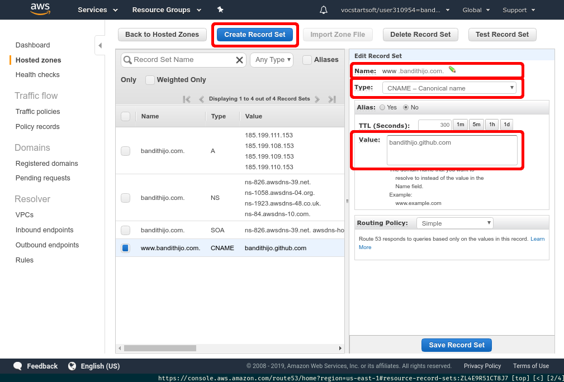Collapse the left navigation pane arrow

(x=99, y=45)
